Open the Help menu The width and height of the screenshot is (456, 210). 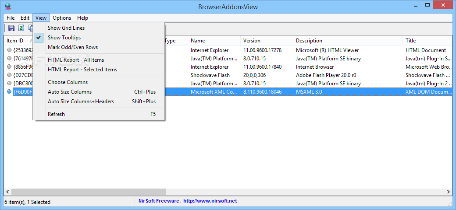[82, 17]
